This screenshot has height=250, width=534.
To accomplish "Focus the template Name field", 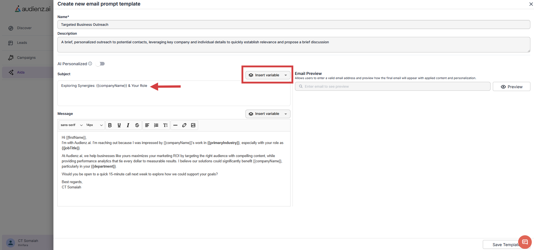I will pyautogui.click(x=294, y=24).
